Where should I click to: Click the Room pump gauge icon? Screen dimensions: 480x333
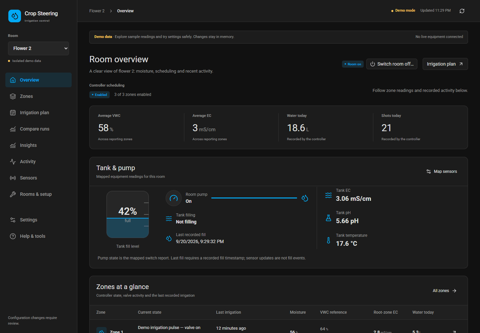tap(174, 198)
